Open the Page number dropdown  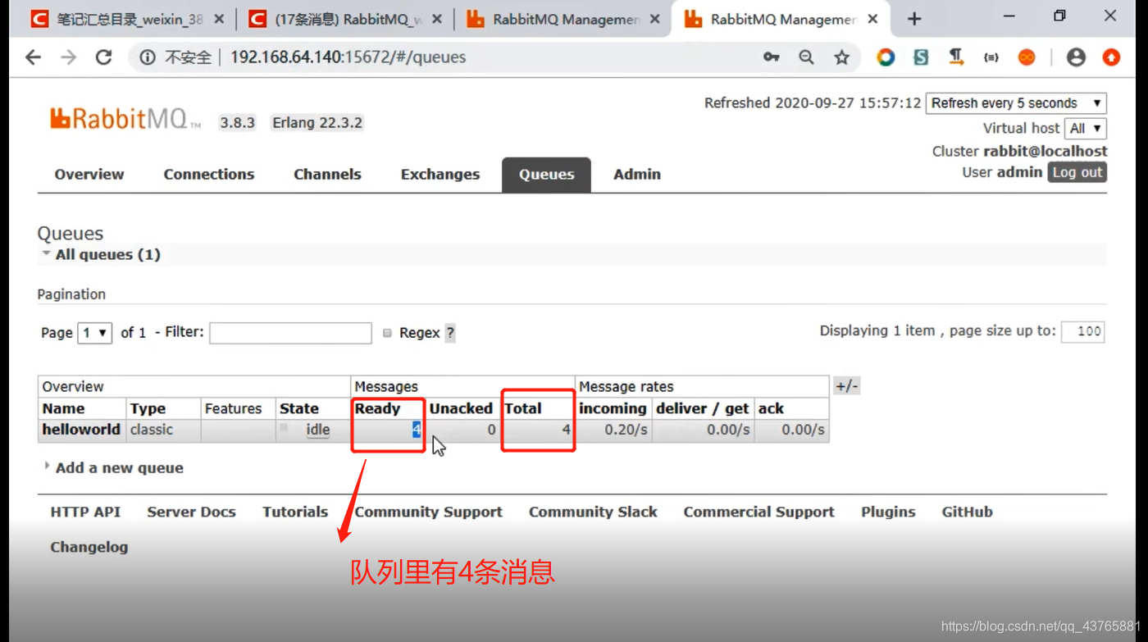94,332
